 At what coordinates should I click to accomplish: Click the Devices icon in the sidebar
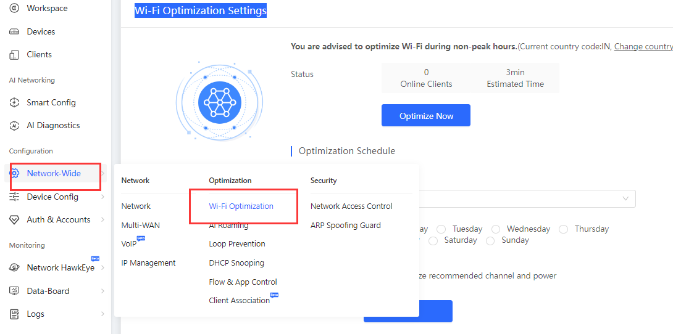[x=14, y=31]
